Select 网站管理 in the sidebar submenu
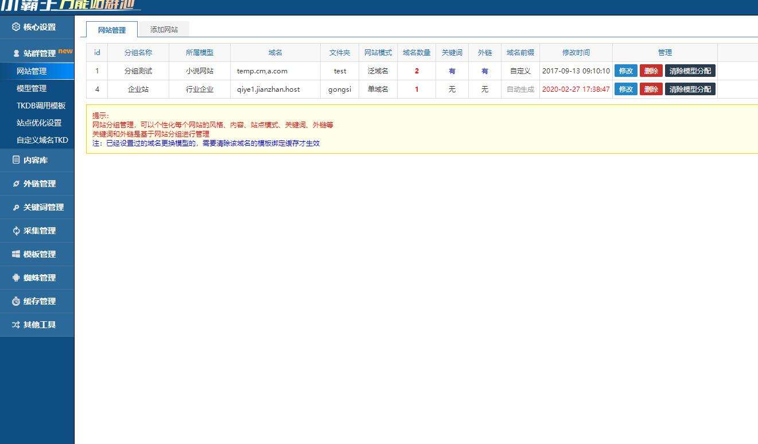 [x=37, y=71]
